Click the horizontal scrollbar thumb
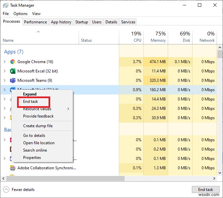Screen dimensions: 223x198 point(65,178)
